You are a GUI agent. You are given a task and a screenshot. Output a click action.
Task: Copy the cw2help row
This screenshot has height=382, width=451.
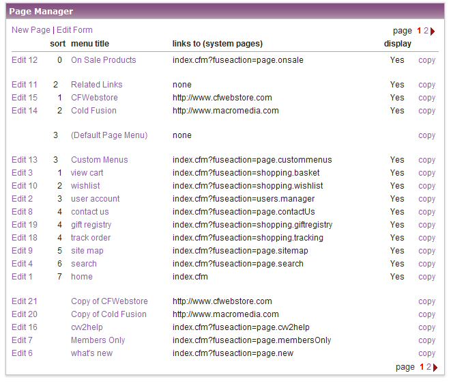tap(427, 328)
